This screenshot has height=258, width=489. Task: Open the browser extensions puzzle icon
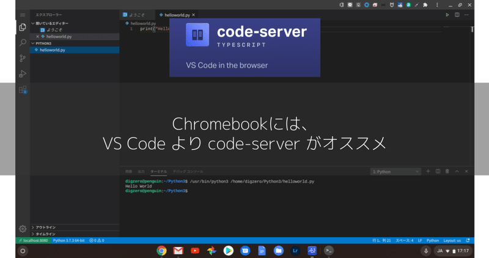pos(425,5)
